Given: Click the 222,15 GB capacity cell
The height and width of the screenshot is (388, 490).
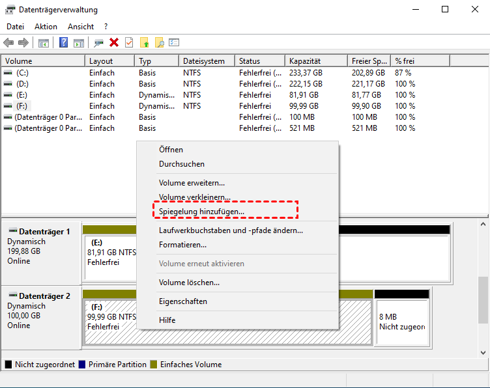Looking at the screenshot, I should [306, 84].
